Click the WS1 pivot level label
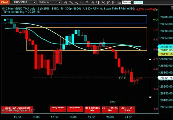This screenshot has width=173, height=120. click(113, 102)
